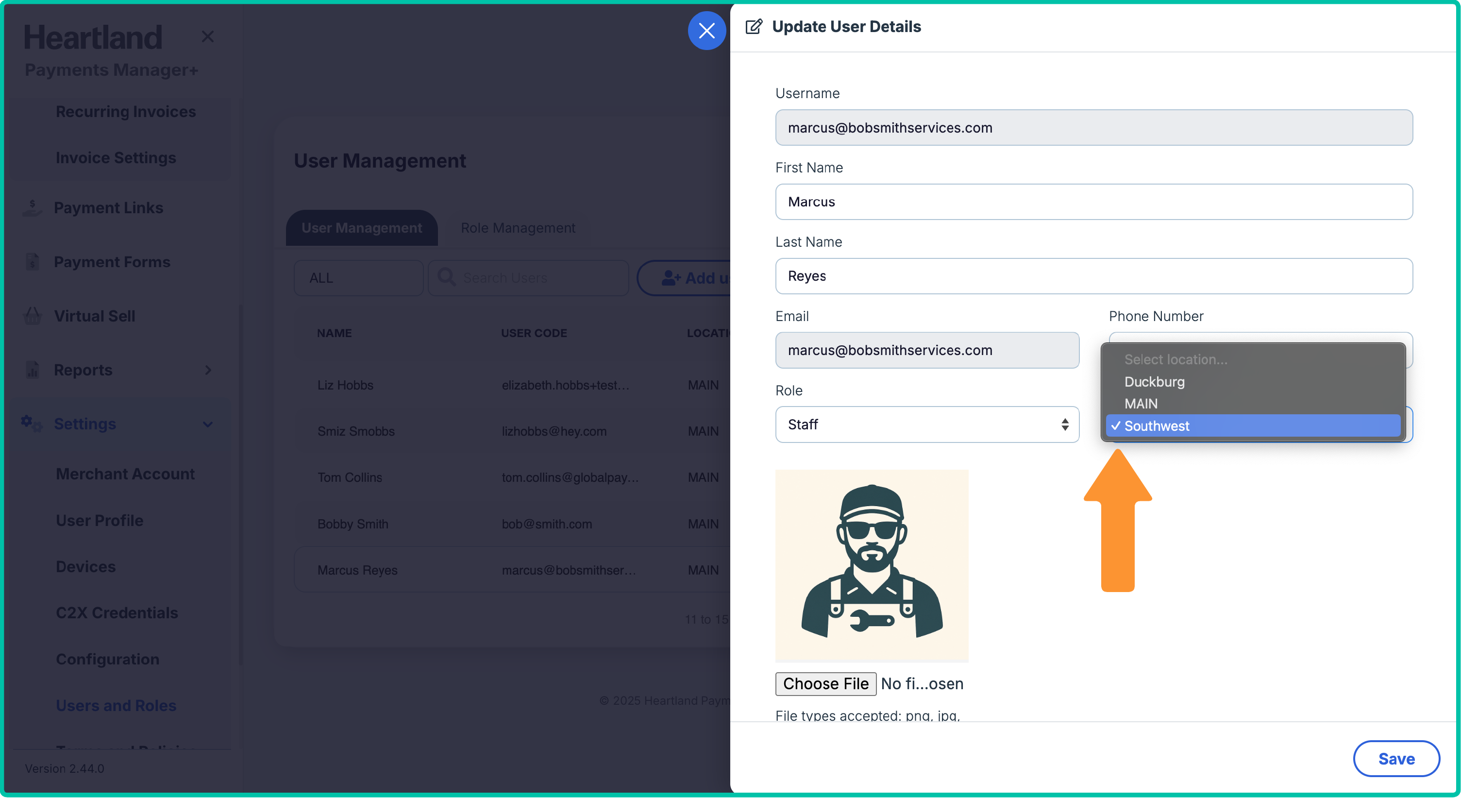The image size is (1461, 798).
Task: Click the Save button
Action: (x=1396, y=759)
